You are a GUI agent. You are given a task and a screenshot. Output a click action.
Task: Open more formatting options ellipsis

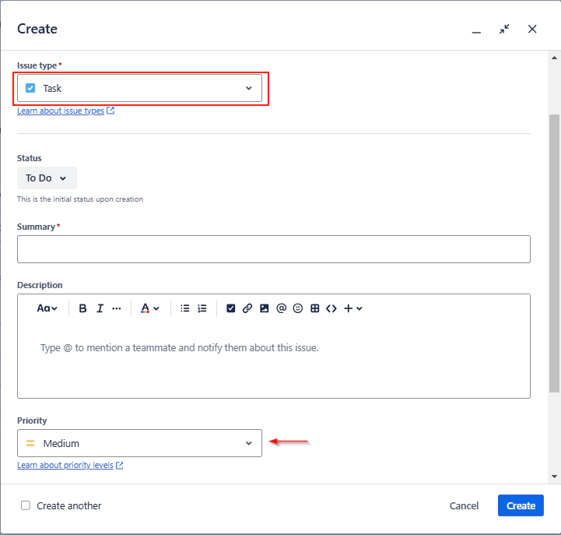pyautogui.click(x=117, y=308)
